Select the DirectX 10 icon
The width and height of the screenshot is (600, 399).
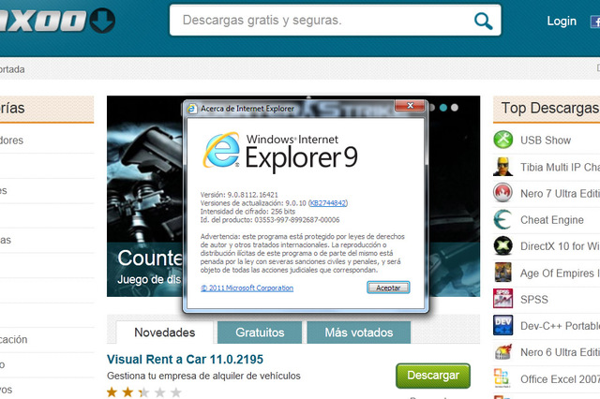point(503,246)
